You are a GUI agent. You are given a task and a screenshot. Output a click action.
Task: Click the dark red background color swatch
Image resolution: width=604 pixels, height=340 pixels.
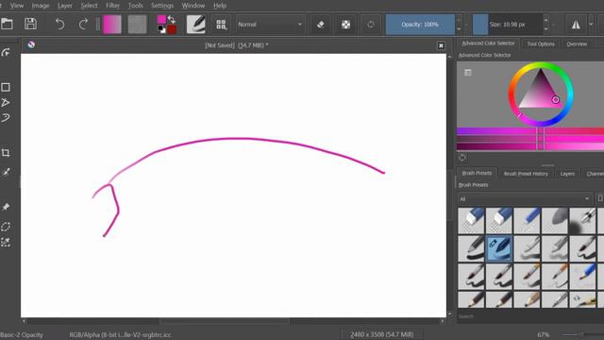(172, 29)
